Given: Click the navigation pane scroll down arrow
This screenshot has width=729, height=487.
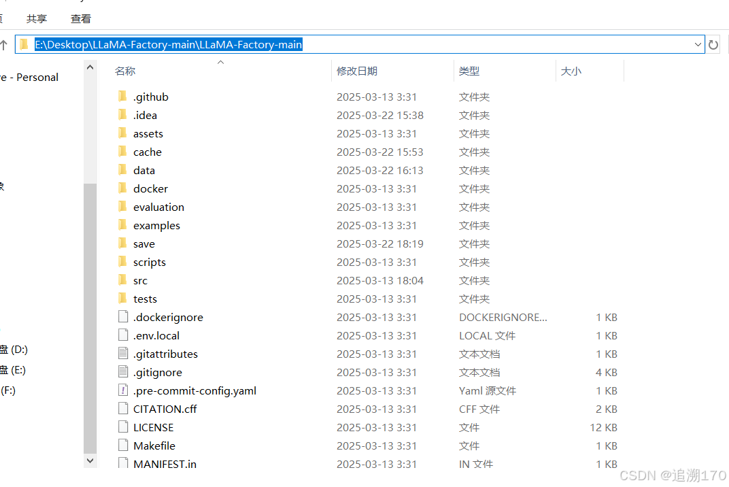Looking at the screenshot, I should point(90,460).
